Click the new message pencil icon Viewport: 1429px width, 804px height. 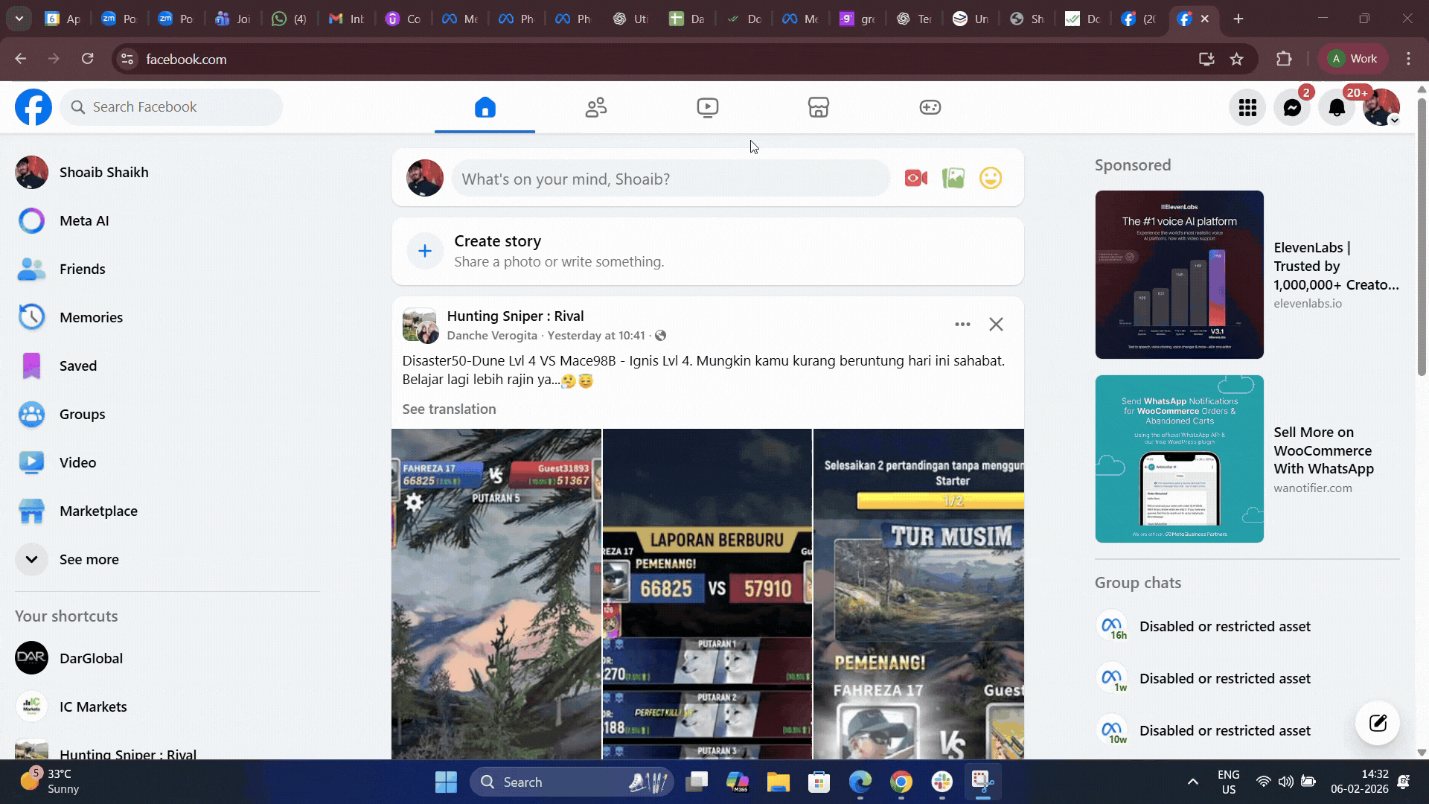(1378, 723)
